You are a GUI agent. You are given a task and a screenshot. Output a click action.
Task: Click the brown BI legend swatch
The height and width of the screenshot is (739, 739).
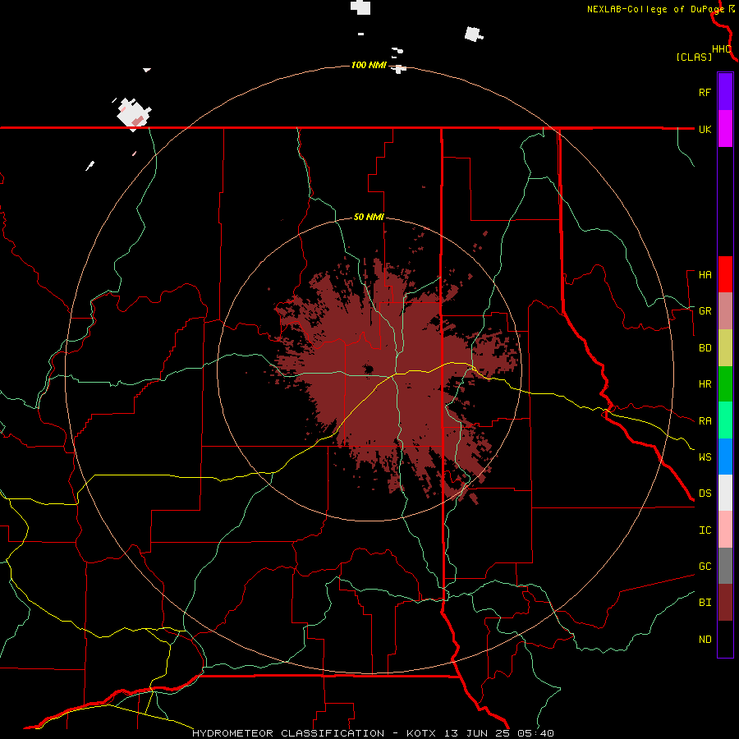[x=725, y=603]
